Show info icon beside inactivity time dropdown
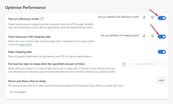173x104 pixels. (124, 64)
